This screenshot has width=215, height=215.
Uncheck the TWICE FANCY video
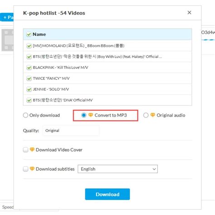click(29, 78)
